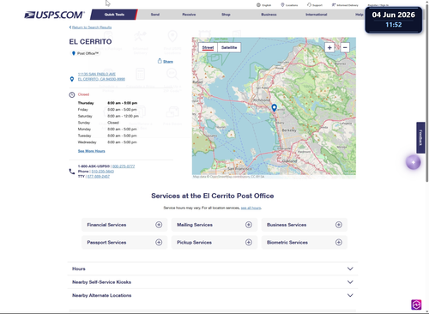This screenshot has width=429, height=314.
Task: Click the 800-275-8777 phone link
Action: [x=124, y=166]
